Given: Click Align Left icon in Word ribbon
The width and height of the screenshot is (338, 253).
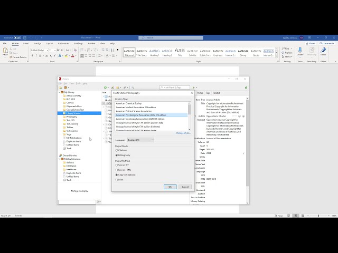Looking at the screenshot, I should pos(82,56).
